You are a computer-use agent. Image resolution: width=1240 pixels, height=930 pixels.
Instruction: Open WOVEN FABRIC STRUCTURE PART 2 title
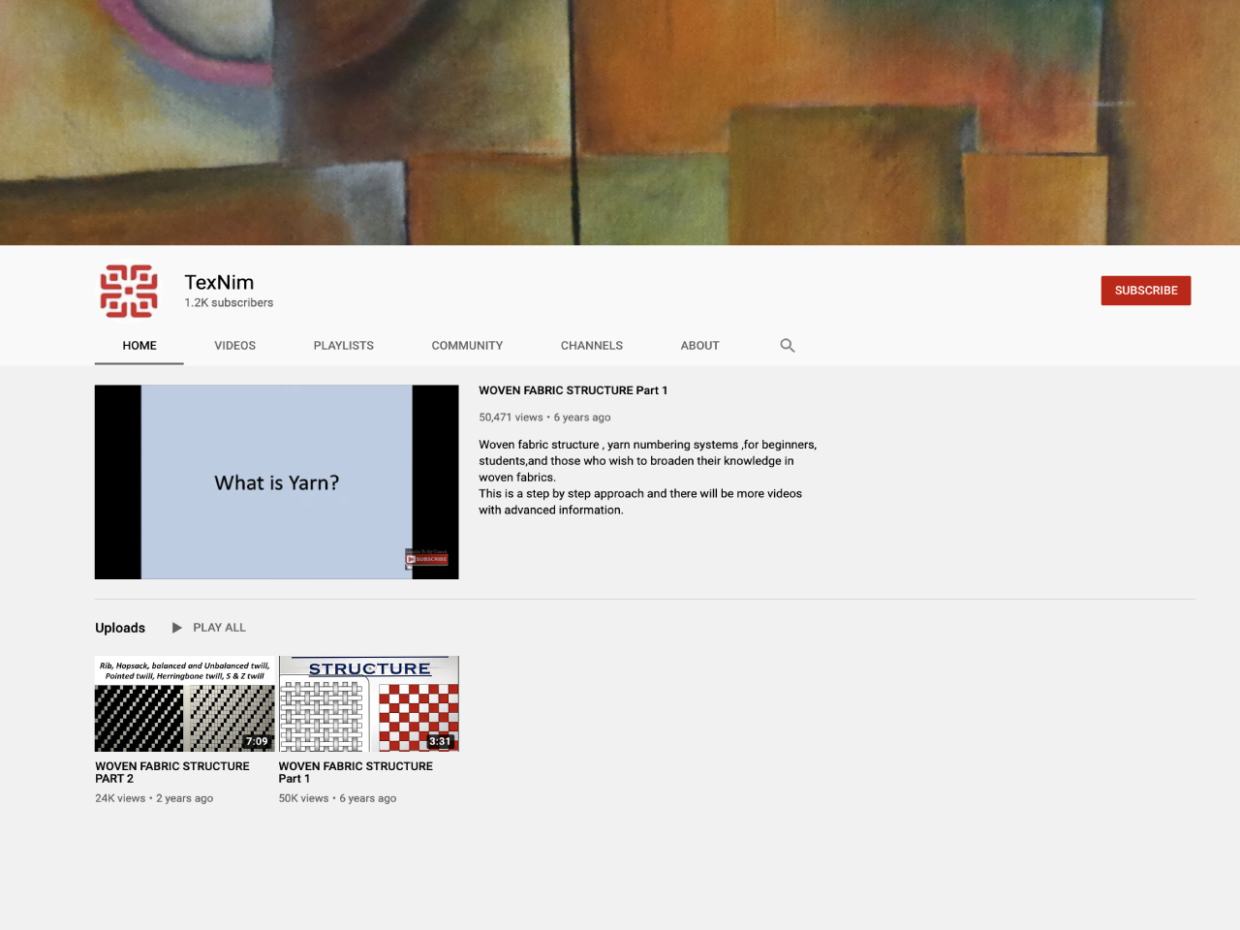pyautogui.click(x=172, y=772)
